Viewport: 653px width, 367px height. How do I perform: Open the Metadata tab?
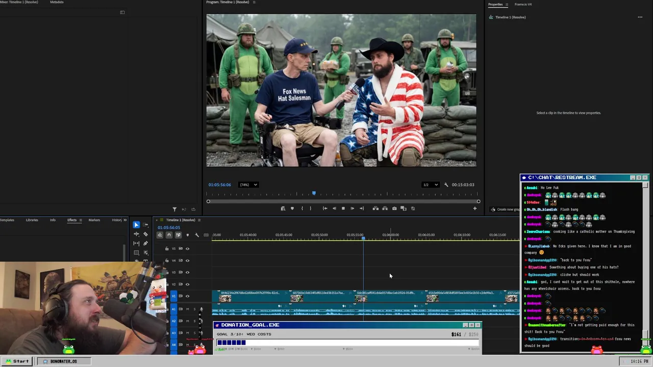(x=57, y=2)
